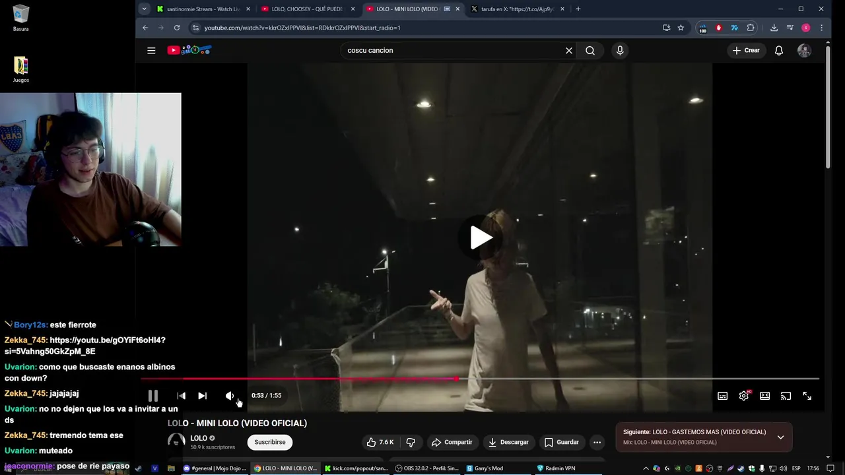
Task: Switch to theater mode view
Action: click(x=764, y=396)
